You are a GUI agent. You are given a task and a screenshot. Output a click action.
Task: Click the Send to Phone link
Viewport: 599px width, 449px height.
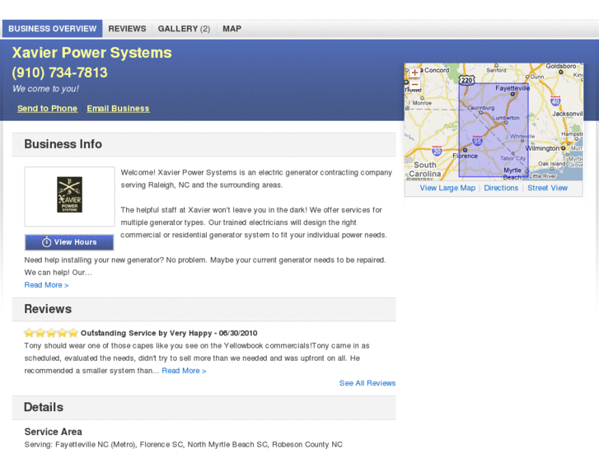coord(47,109)
